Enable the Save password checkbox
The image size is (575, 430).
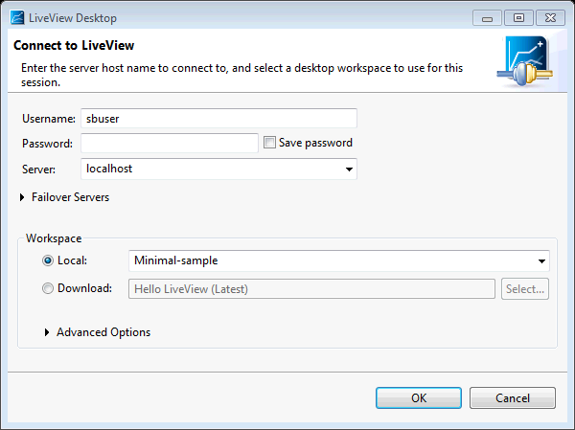click(270, 143)
